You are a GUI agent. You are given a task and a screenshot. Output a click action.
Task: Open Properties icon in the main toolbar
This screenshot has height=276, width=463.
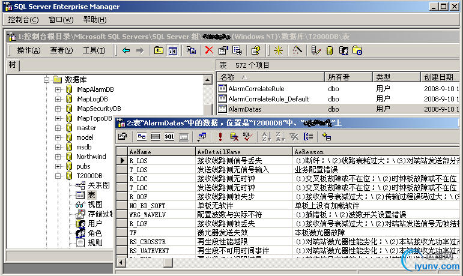pyautogui.click(x=223, y=50)
